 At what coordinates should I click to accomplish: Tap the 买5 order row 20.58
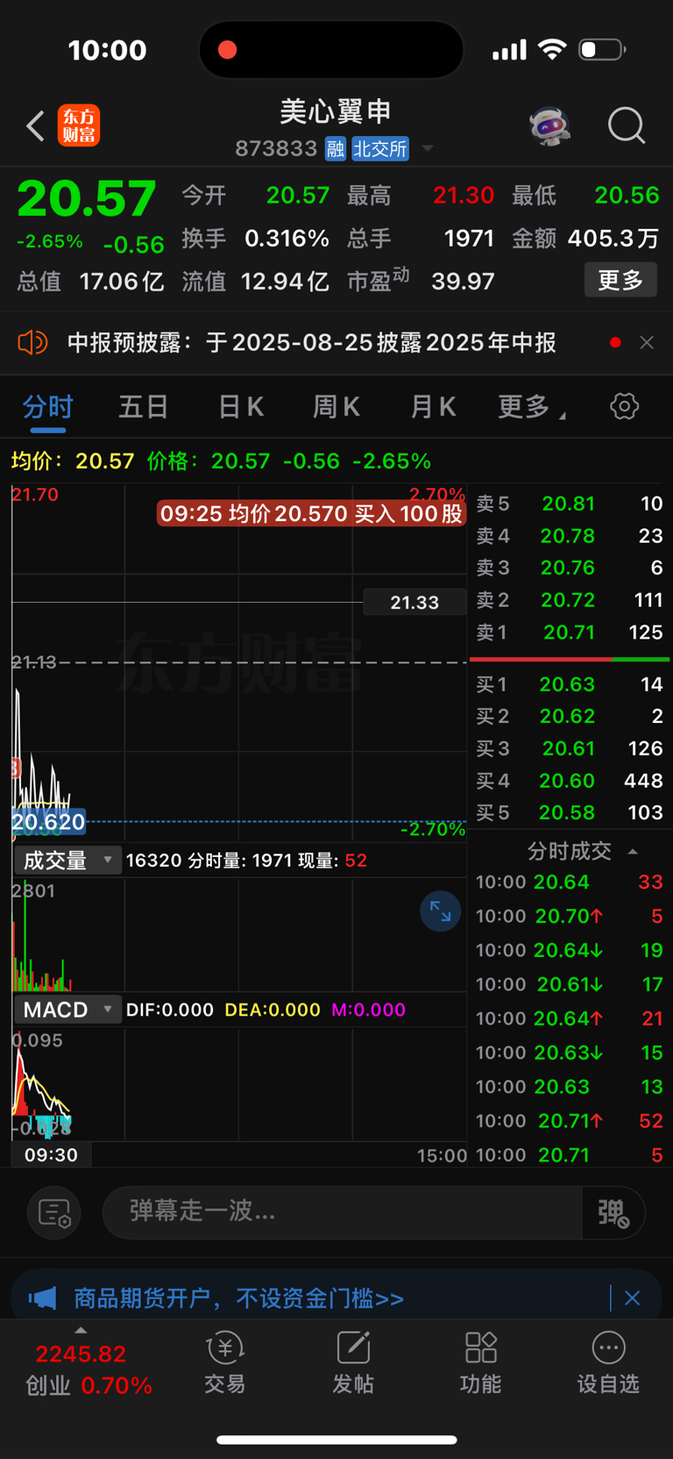click(x=570, y=812)
